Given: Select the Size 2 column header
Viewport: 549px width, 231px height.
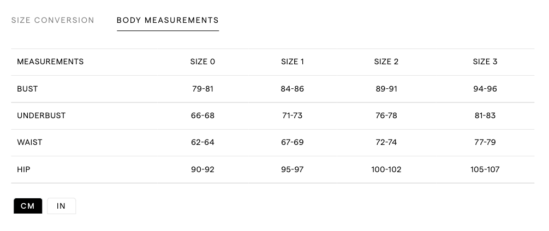Looking at the screenshot, I should coord(386,62).
